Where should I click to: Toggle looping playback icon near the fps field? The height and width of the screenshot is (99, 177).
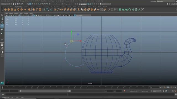pyautogui.click(x=163, y=91)
